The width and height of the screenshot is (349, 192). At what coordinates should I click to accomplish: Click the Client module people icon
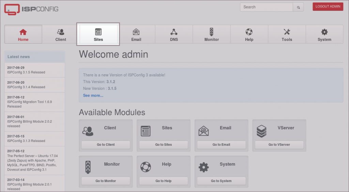pos(88,131)
